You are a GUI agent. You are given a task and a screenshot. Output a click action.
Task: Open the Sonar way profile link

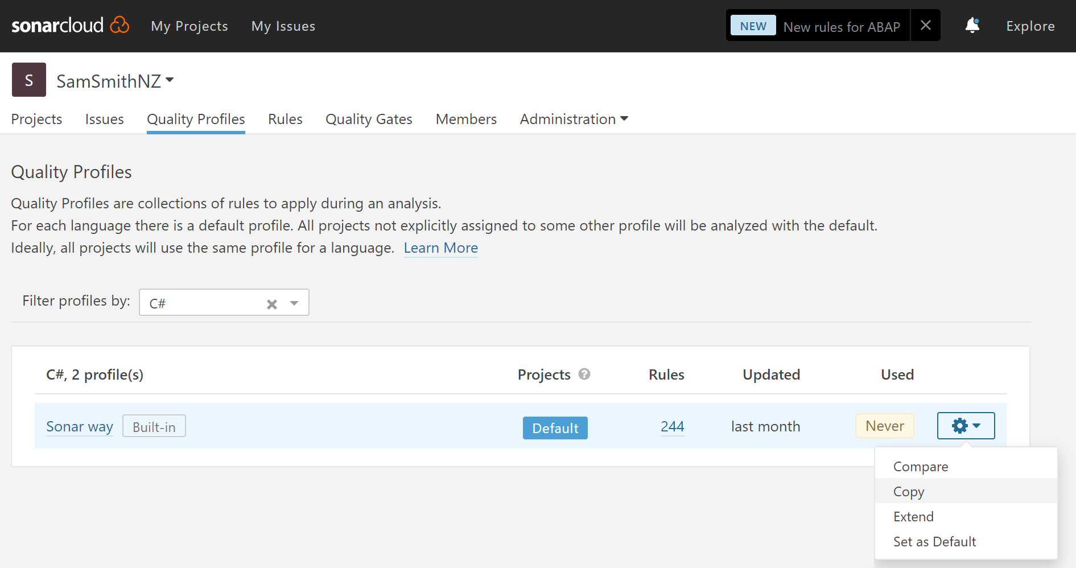click(x=80, y=426)
